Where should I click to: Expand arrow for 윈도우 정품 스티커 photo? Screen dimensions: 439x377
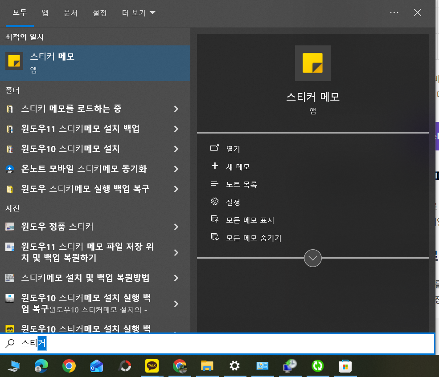point(176,227)
